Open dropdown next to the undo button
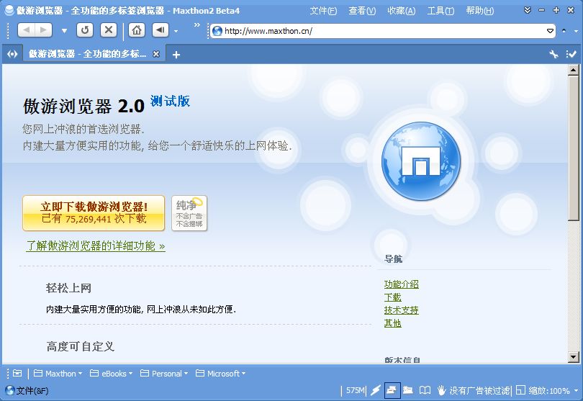This screenshot has width=583, height=401. coord(176,31)
